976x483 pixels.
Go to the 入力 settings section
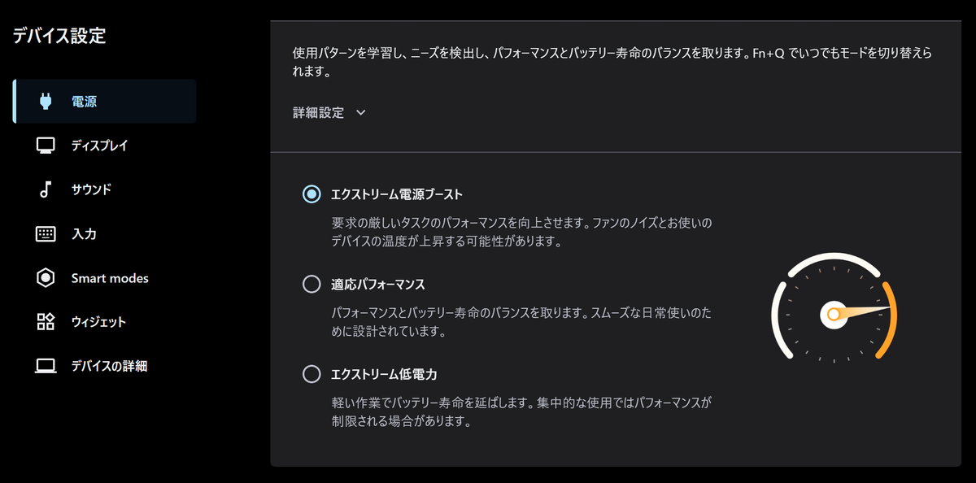tap(84, 234)
